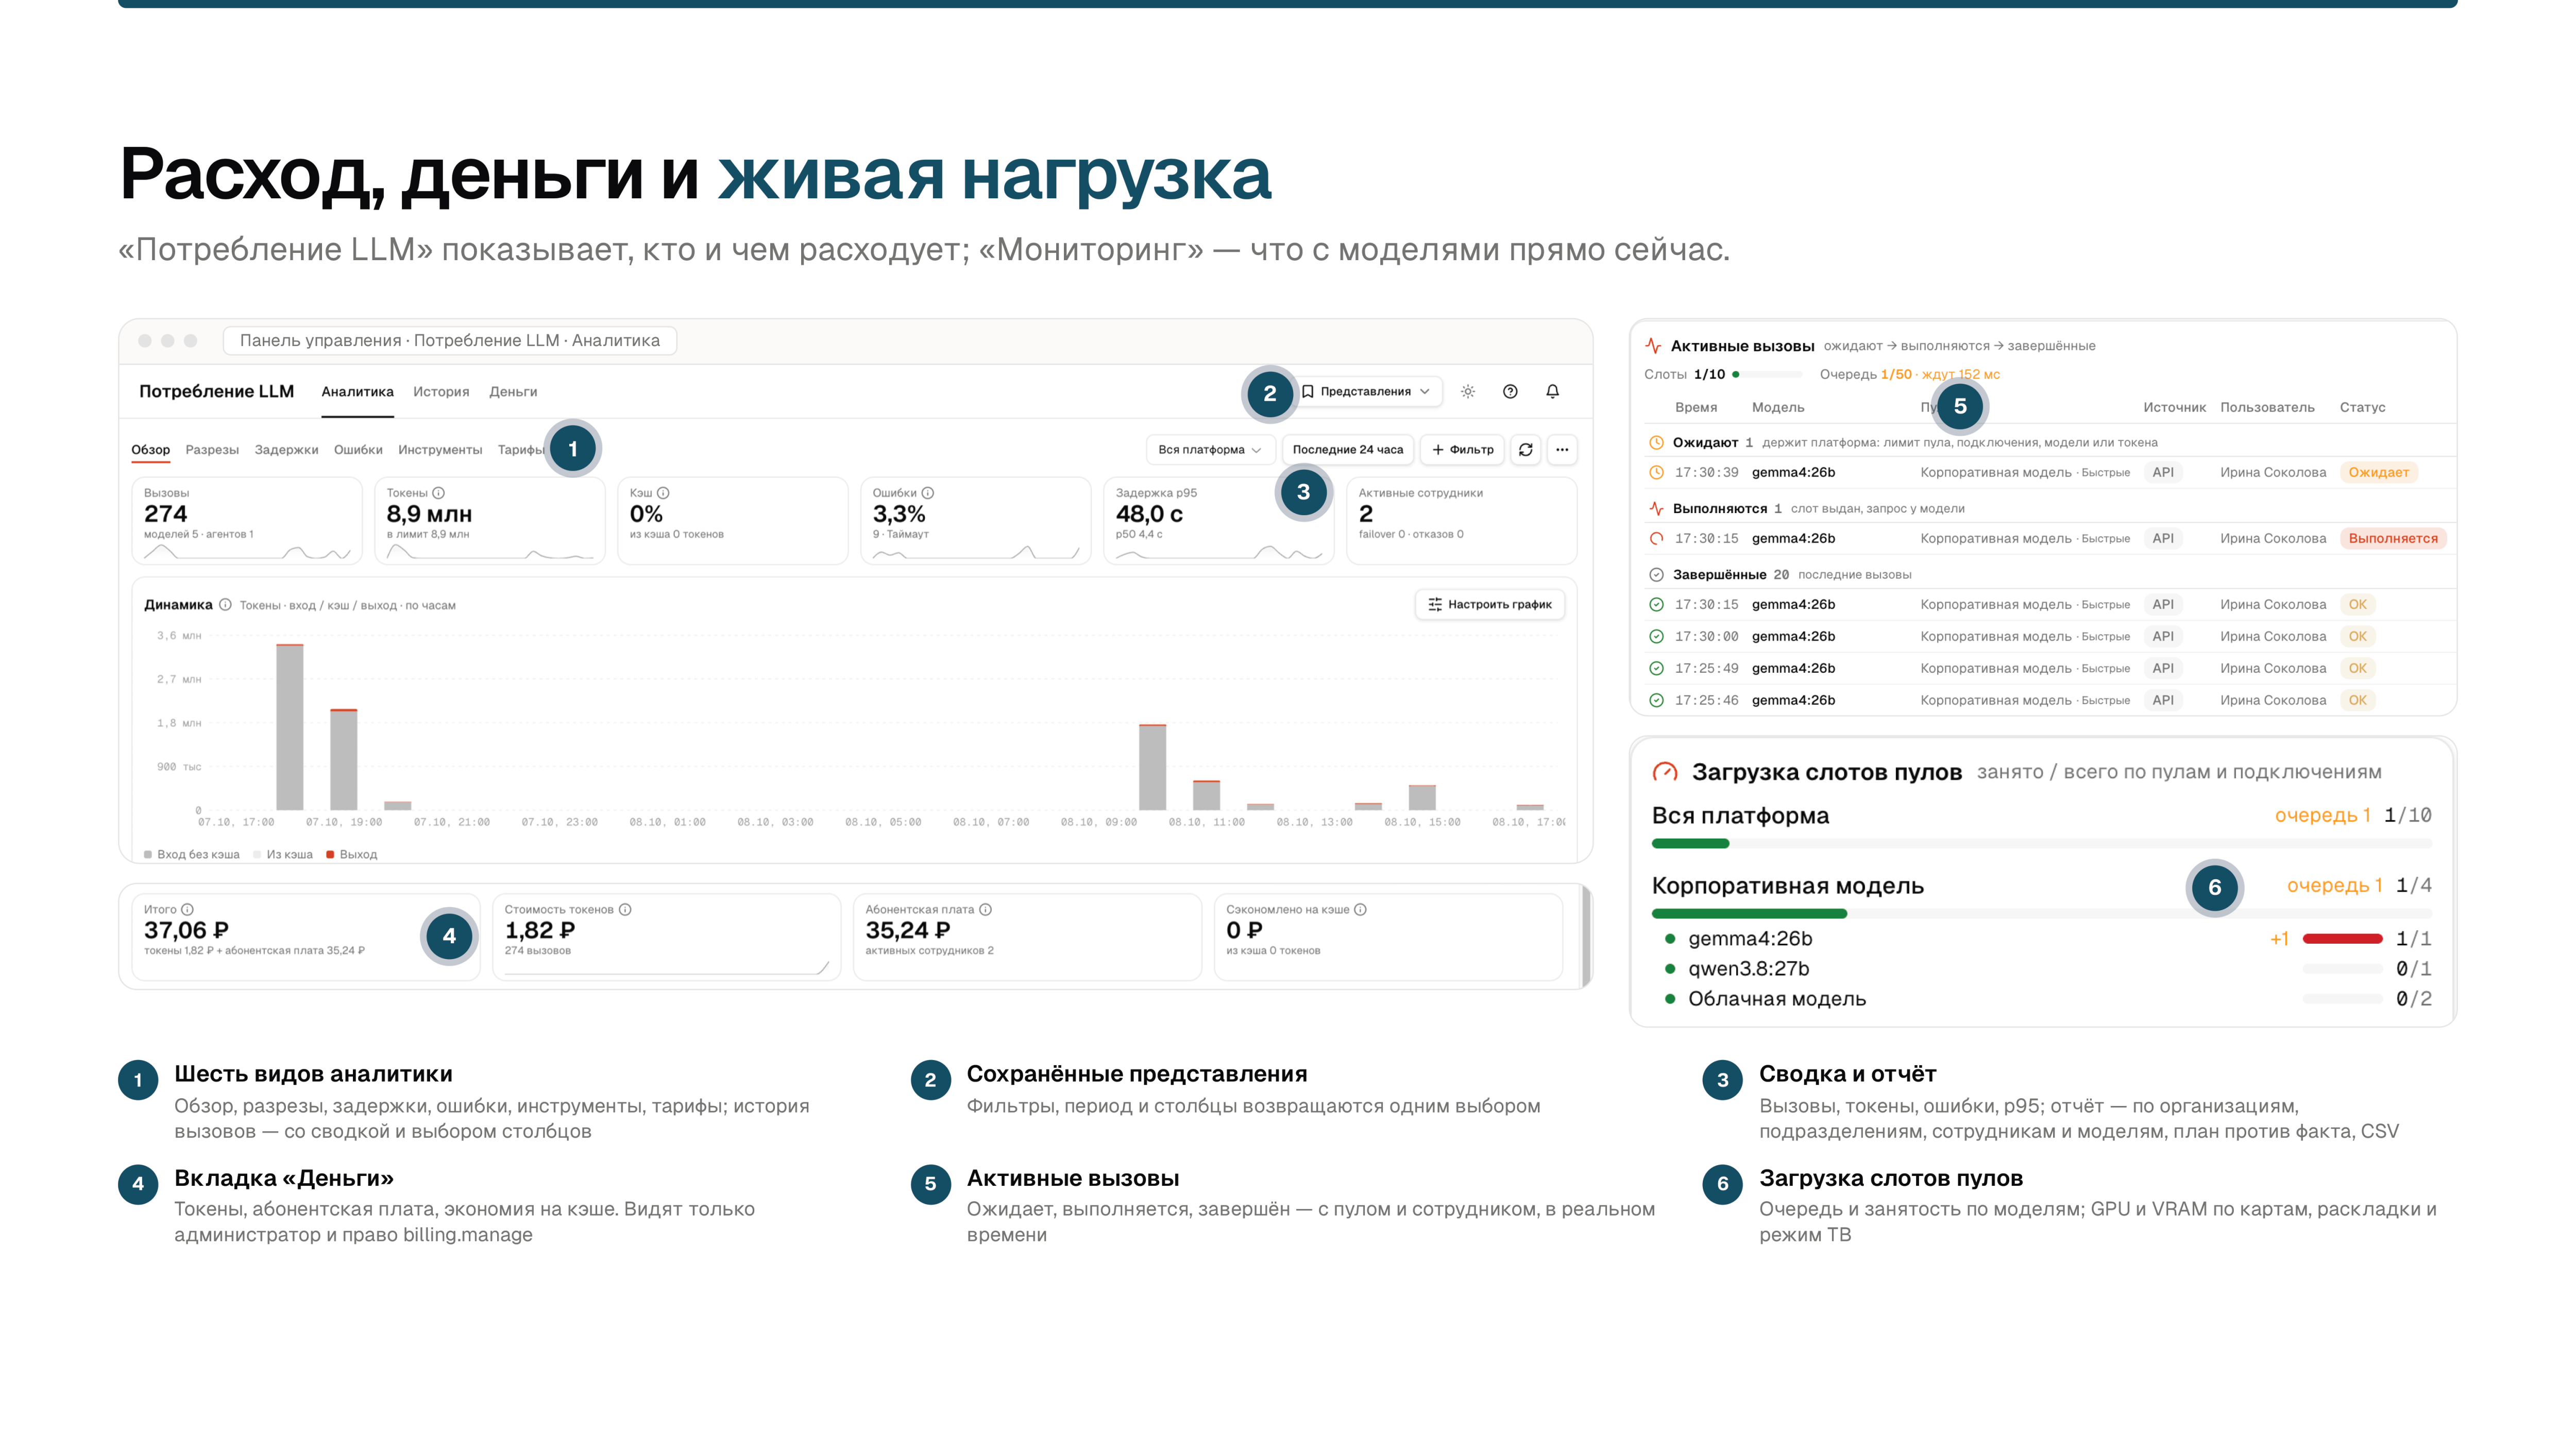Toggle the Из кэша legend item
This screenshot has height=1449, width=2576.
(283, 855)
